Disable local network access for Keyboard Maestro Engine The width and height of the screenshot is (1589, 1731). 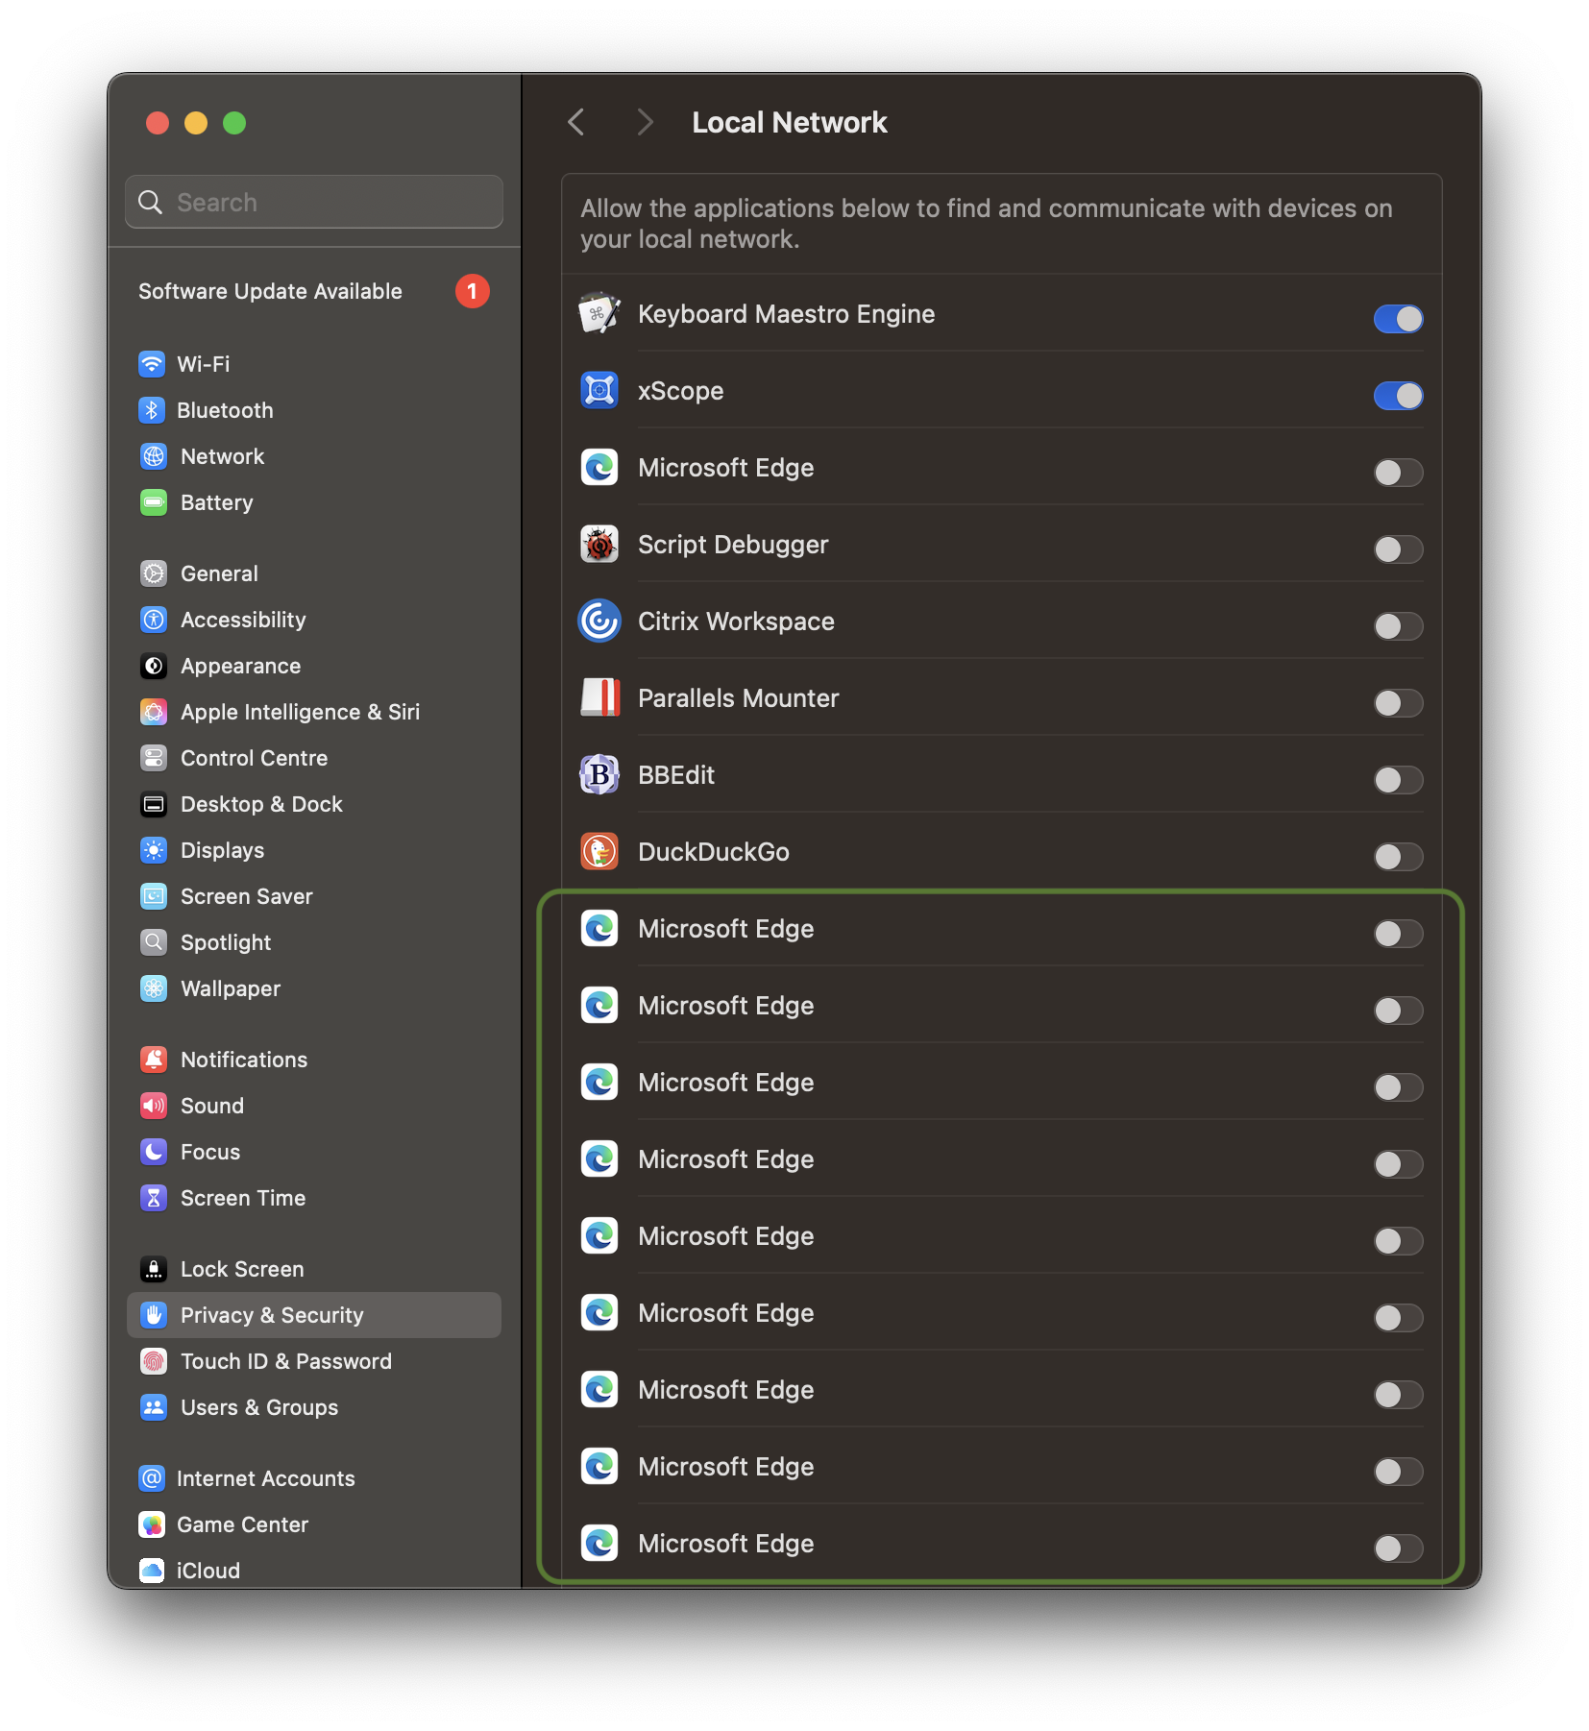(1398, 319)
